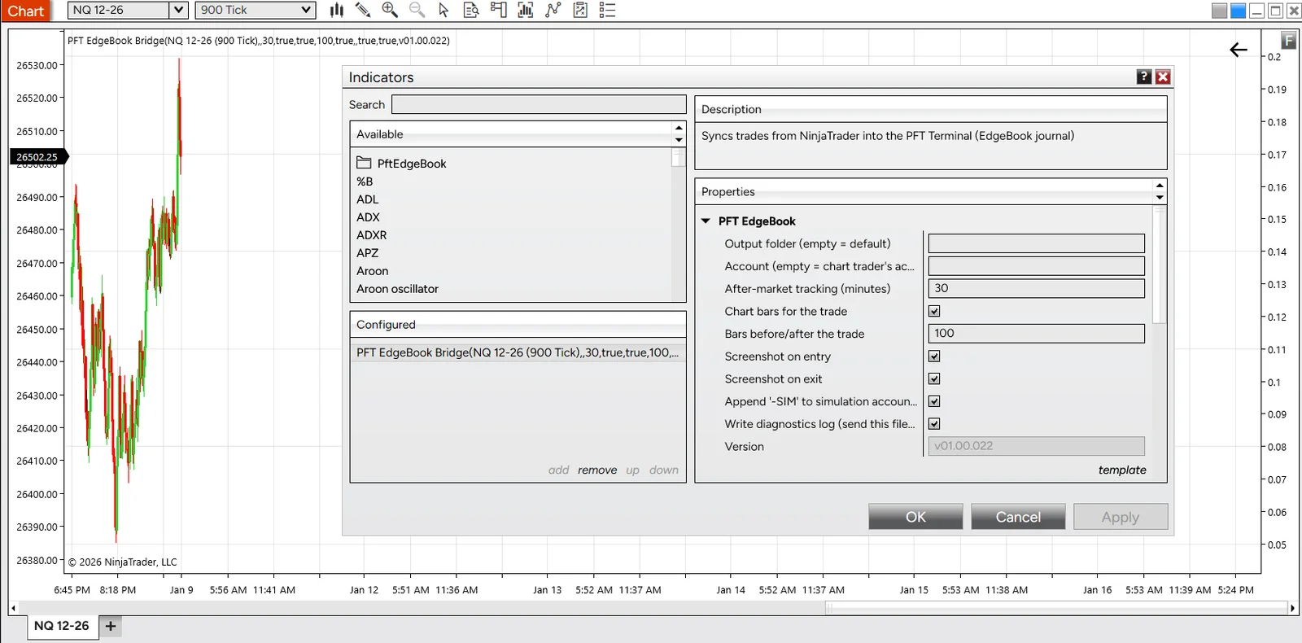The image size is (1302, 643).
Task: Click the Strategies toolbar icon
Action: (553, 10)
